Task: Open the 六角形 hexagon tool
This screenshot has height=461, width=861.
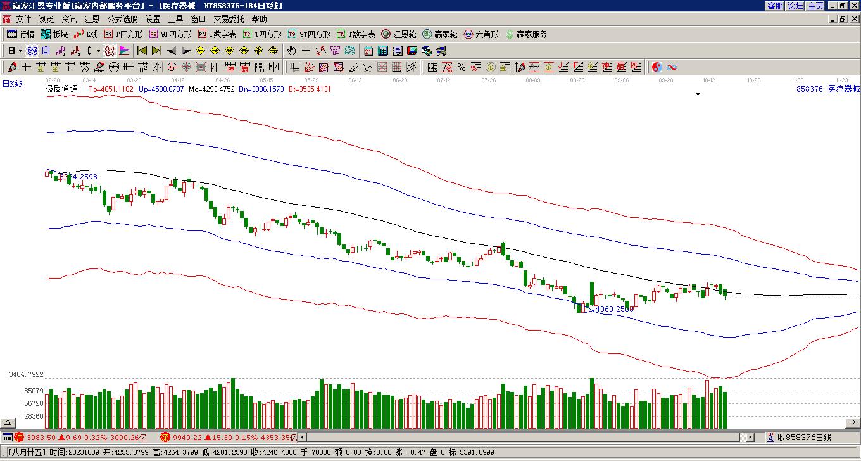Action: [482, 34]
